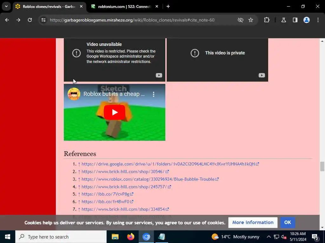Click the Roblox but its a cheap title

coord(114,94)
